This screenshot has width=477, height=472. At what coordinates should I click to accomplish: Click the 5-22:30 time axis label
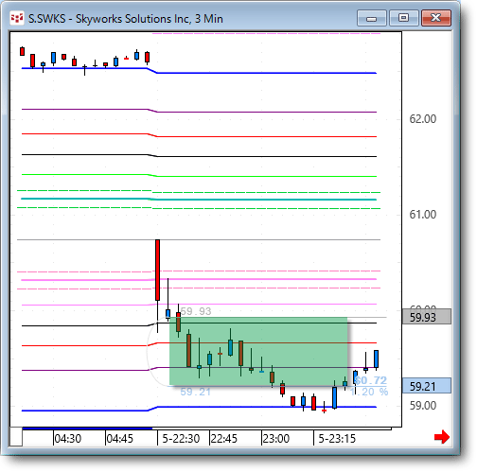coord(181,438)
